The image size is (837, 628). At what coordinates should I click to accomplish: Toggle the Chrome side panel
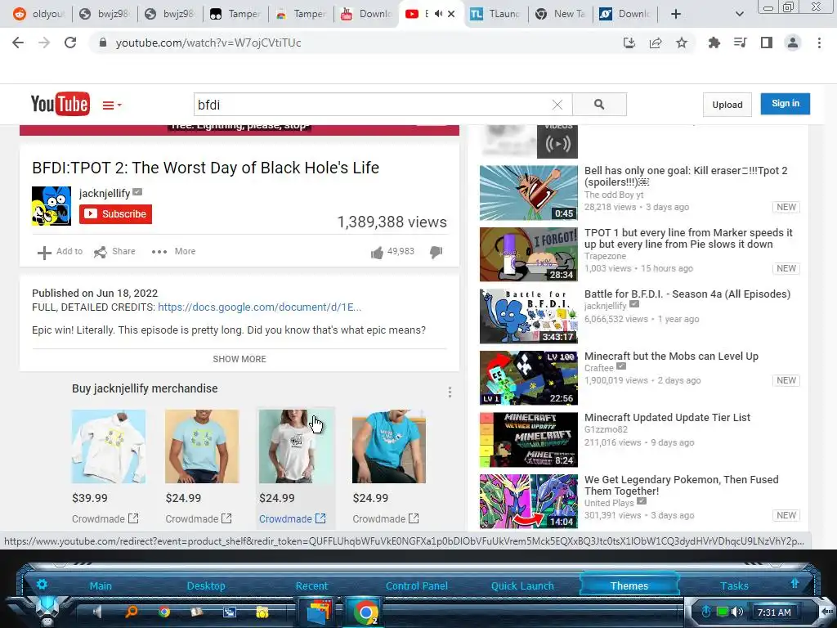(767, 43)
